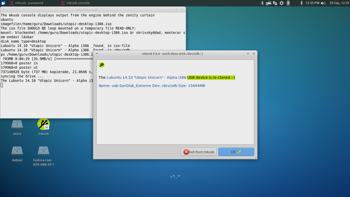Open the volume speaker icon
Viewport: 350px width, 197px height.
click(x=323, y=3)
